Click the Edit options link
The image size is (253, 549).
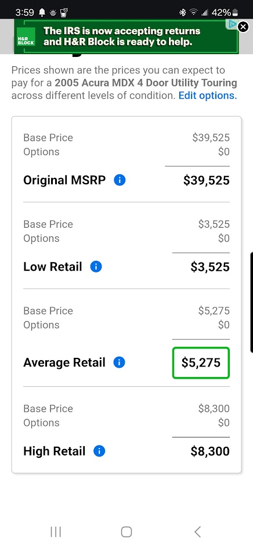208,96
